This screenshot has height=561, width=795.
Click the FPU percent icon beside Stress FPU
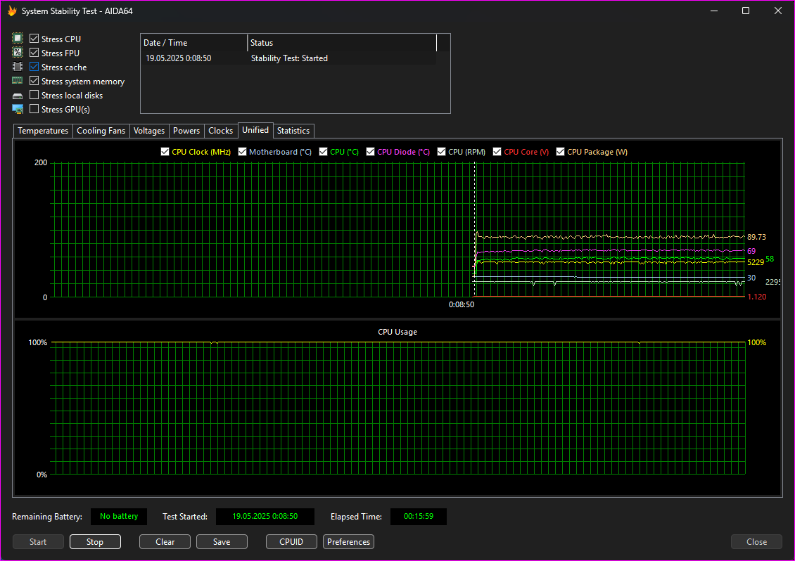coord(18,53)
